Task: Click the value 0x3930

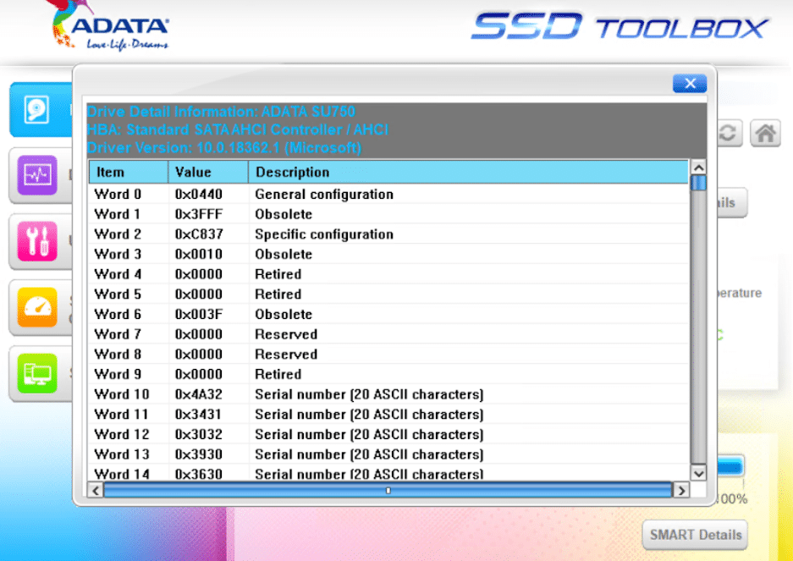Action: 199,454
